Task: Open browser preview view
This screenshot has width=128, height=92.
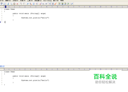Action: pyautogui.click(x=5, y=4)
